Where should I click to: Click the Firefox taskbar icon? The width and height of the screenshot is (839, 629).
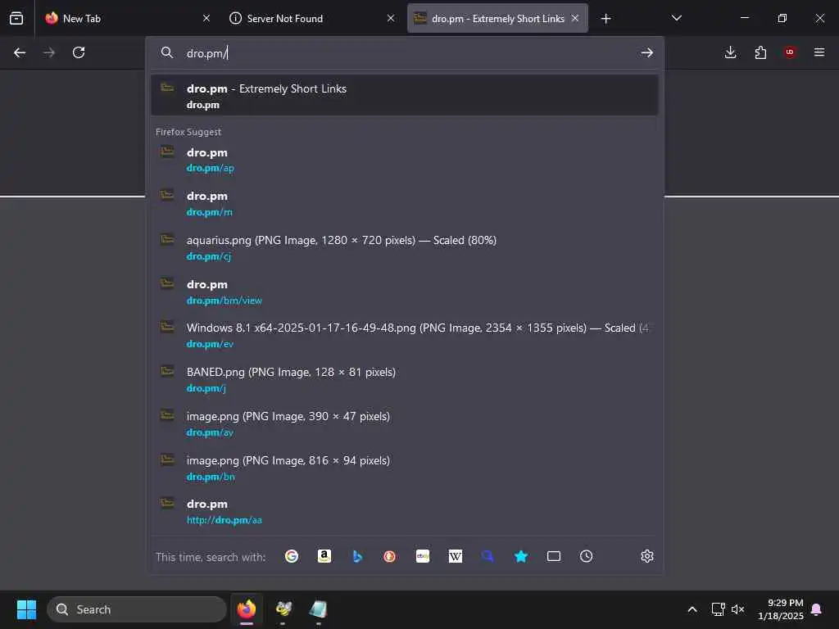pos(247,609)
